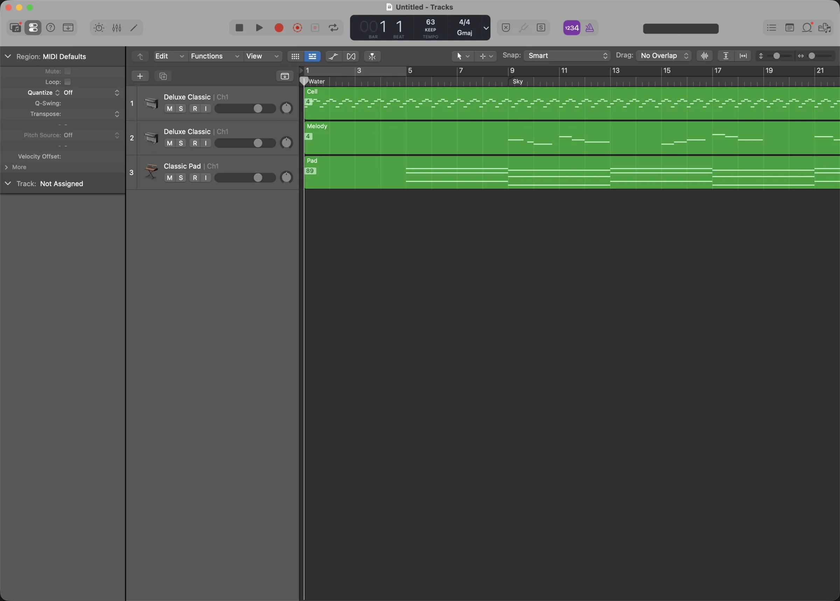The image size is (840, 601).
Task: Show Automation curve button
Action: [334, 56]
